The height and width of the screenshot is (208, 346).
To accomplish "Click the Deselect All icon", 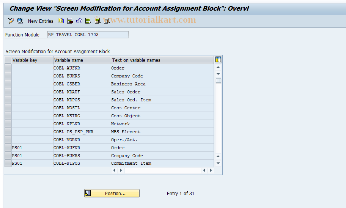I will coord(107,21).
